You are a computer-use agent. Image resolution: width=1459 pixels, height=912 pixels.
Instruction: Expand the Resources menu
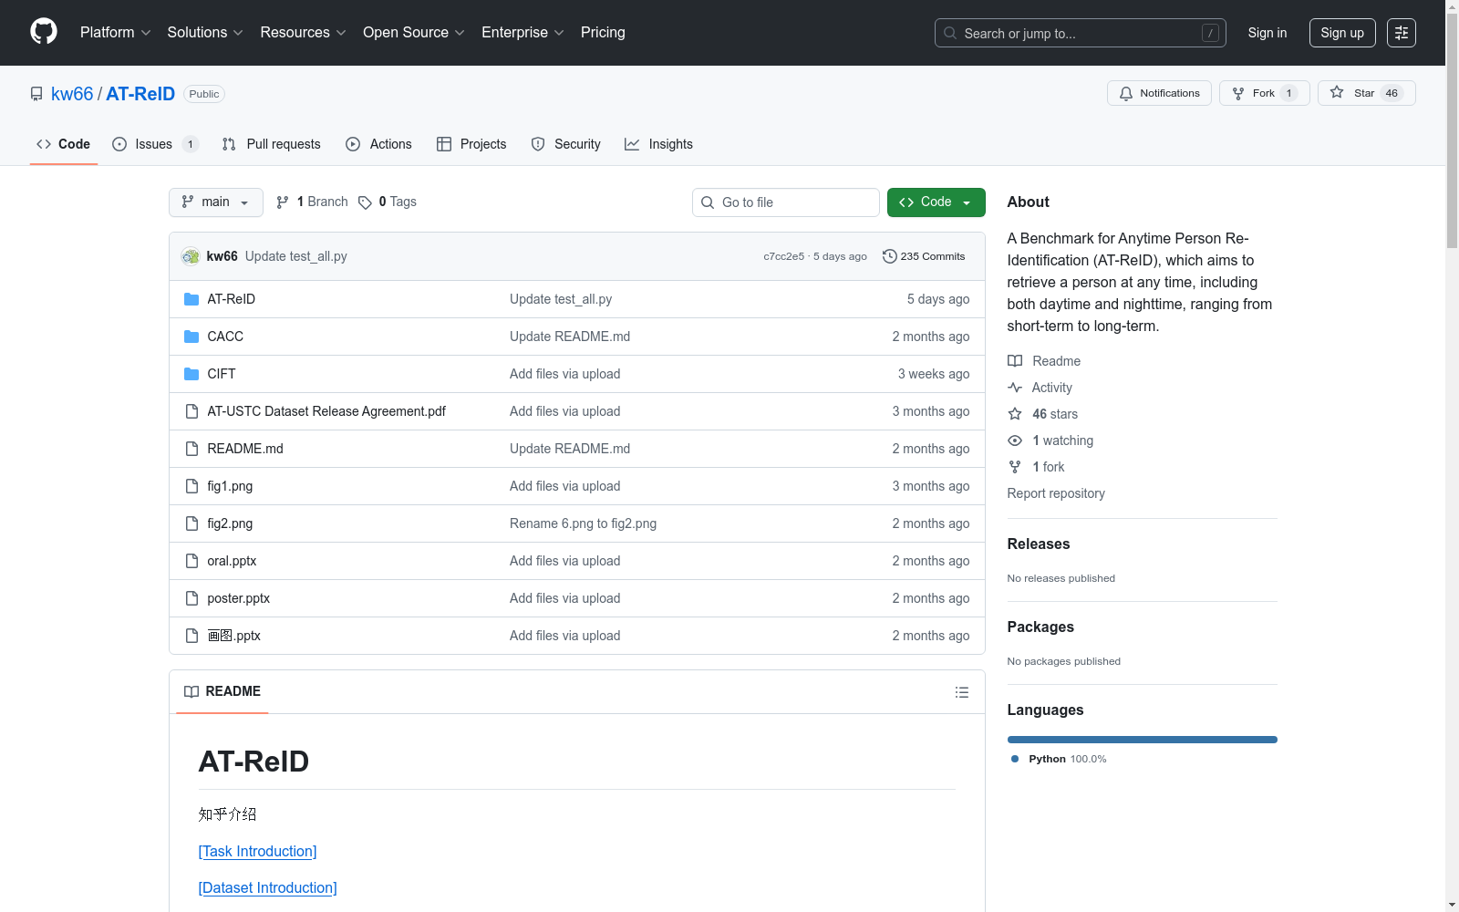coord(304,32)
